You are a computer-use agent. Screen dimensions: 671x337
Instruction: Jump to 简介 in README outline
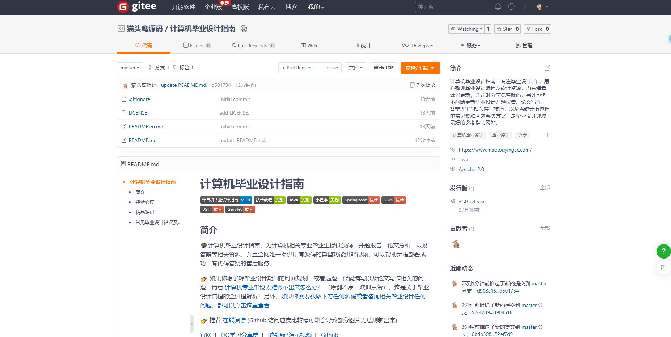tap(140, 192)
